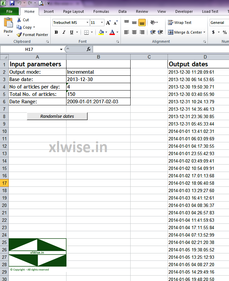229x281 pixels.
Task: Toggle Bold formatting
Action: pos(56,32)
